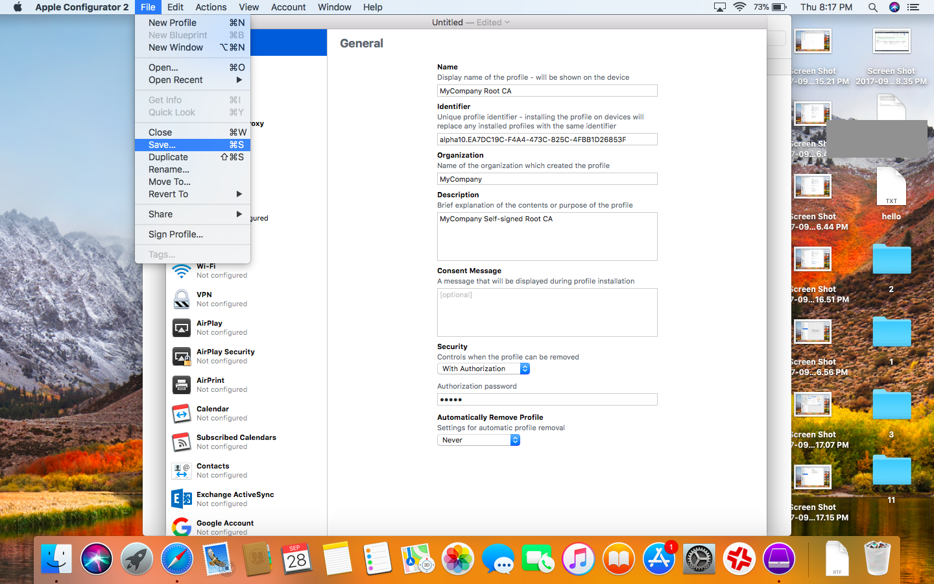This screenshot has height=584, width=934.
Task: Click the Organization text field
Action: point(547,179)
